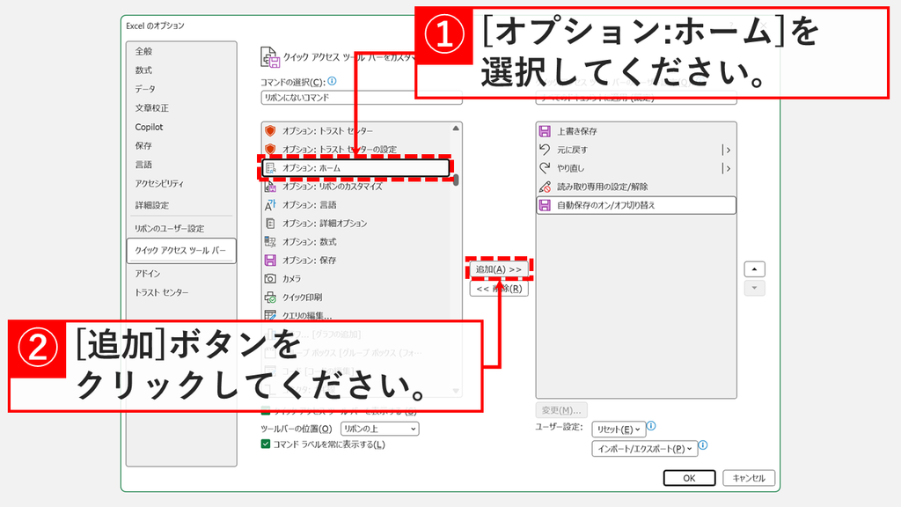This screenshot has height=507, width=901.
Task: Toggle コマンド ラベルを常に表示する checkbox
Action: 266,444
